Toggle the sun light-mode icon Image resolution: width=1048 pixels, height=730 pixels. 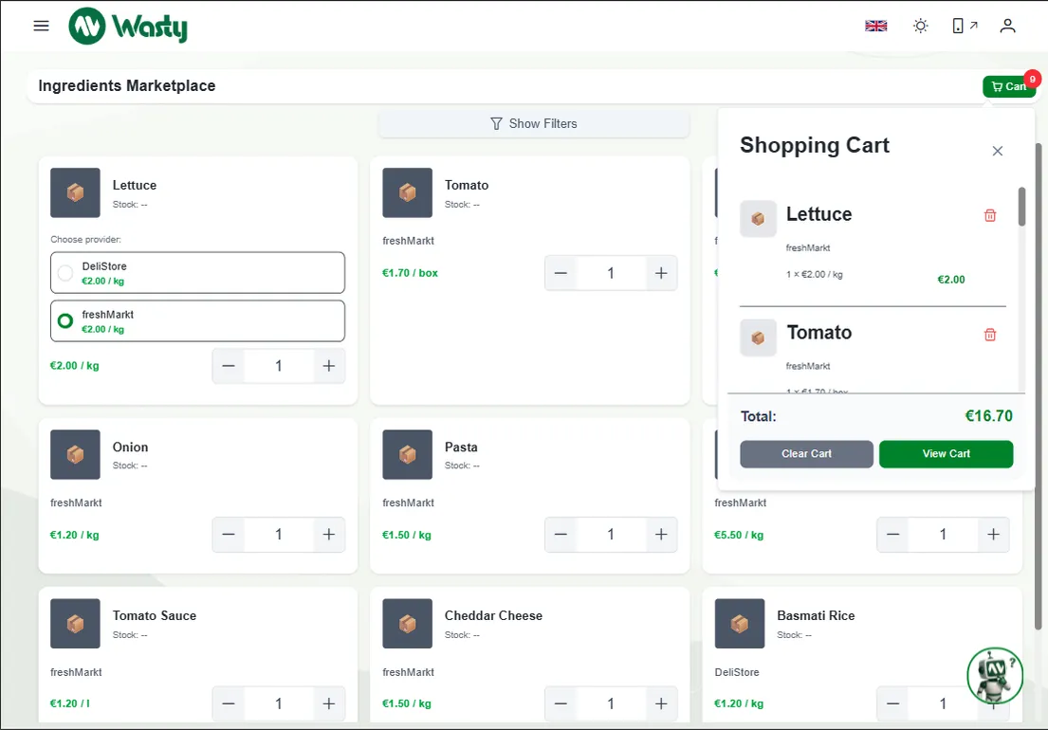920,26
